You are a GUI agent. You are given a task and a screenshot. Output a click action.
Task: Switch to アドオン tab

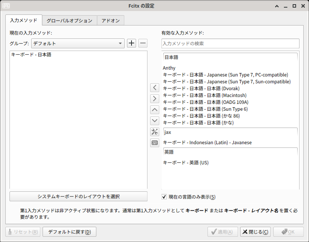pos(111,21)
